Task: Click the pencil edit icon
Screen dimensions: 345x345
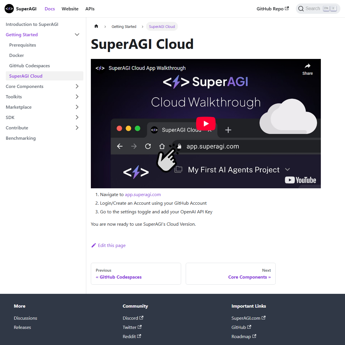Action: coord(93,245)
